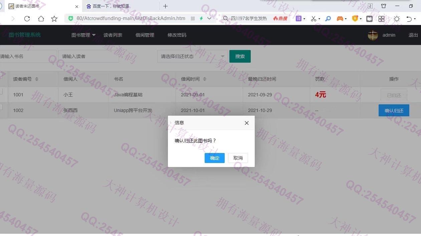This screenshot has height=236, width=421.
Task: Expand the address bar dropdown chevron
Action: point(209,18)
